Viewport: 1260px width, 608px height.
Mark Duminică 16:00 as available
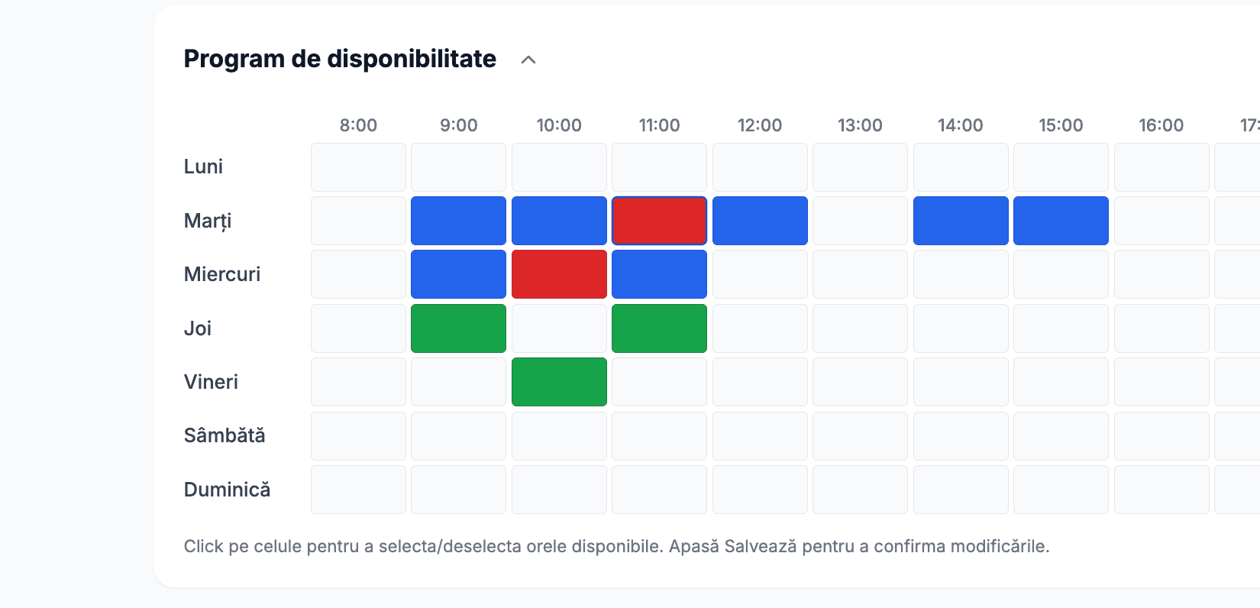[x=1161, y=490]
